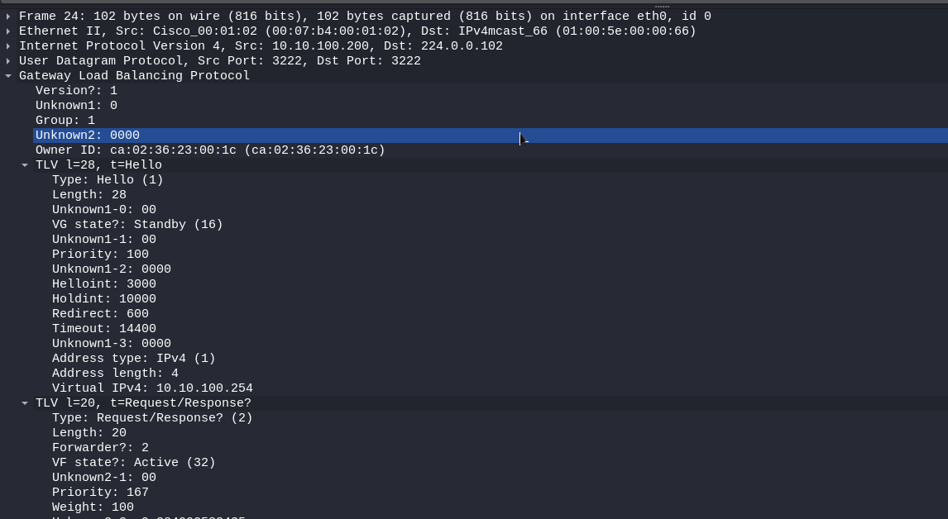Select the Owner ID field
The image size is (948, 519).
coord(210,150)
